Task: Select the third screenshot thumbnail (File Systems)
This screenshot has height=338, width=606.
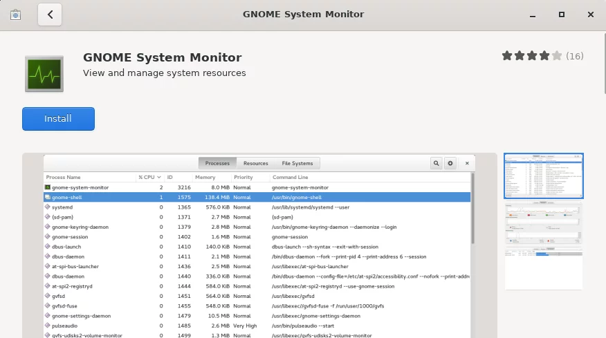Action: (543, 269)
